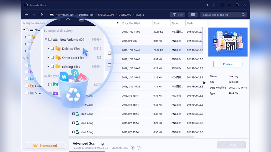The image size is (271, 152).
Task: Click deleted-files folder icon in narrow sidebar
Action: (33, 37)
